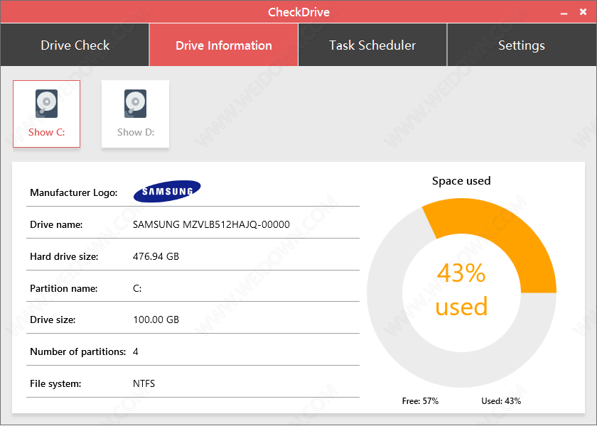
Task: Click the NTFS file system value
Action: 144,383
